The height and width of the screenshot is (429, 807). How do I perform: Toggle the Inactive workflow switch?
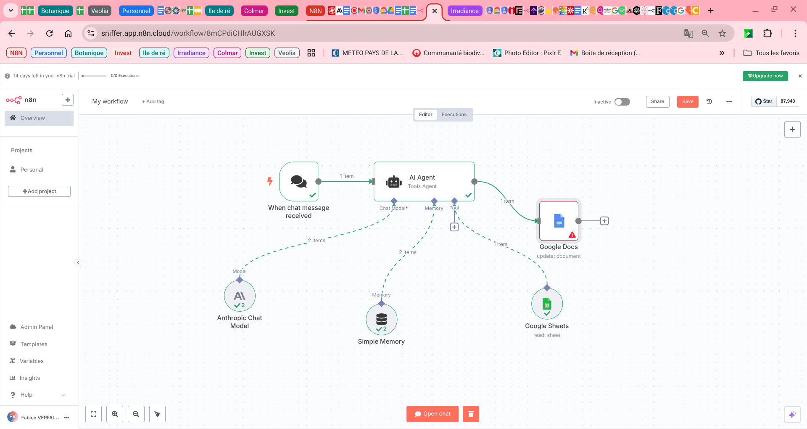point(622,102)
